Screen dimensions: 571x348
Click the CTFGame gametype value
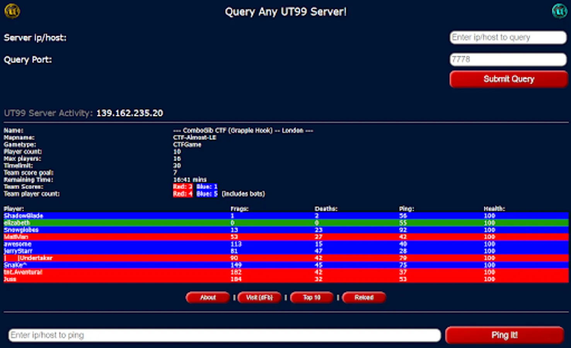(187, 145)
